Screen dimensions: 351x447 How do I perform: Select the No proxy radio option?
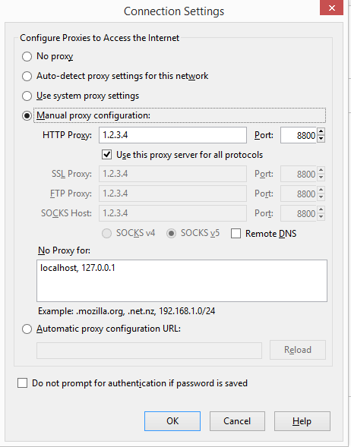pos(27,56)
